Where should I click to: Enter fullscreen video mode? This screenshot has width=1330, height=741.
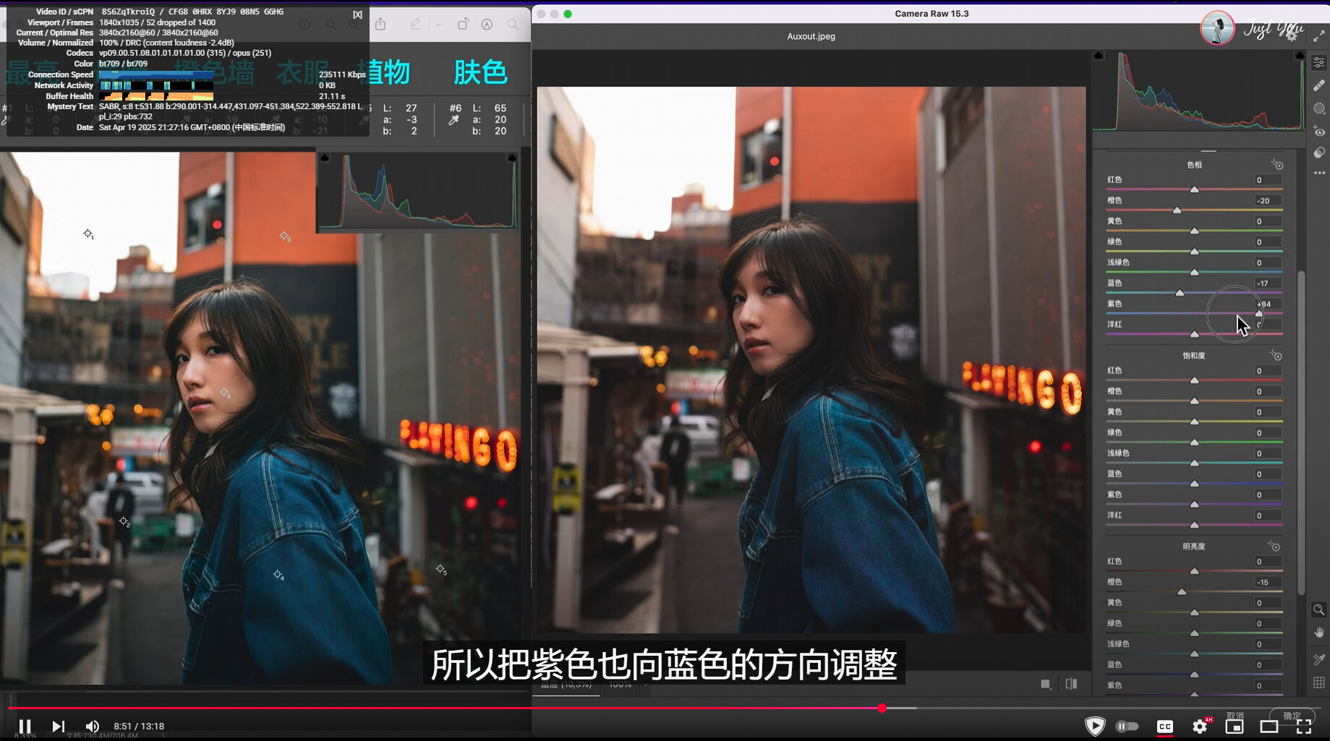tap(1304, 727)
